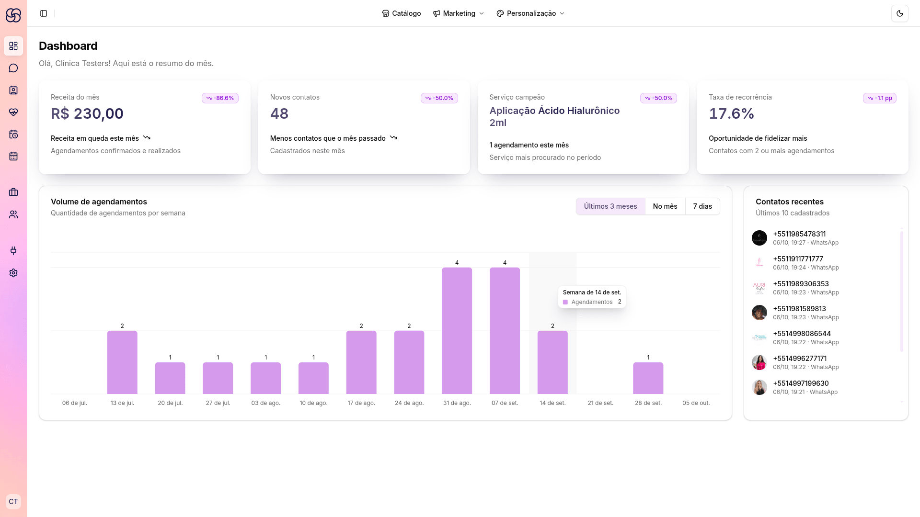Open the plug integrations sidebar icon
This screenshot has height=517, width=920.
pos(13,251)
